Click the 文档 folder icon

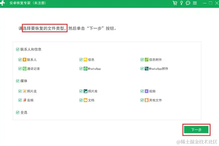point(85,100)
